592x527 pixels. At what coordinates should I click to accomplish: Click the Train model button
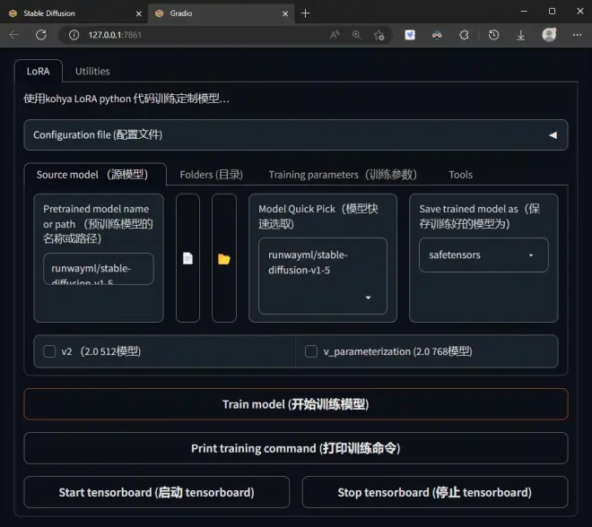(x=296, y=404)
